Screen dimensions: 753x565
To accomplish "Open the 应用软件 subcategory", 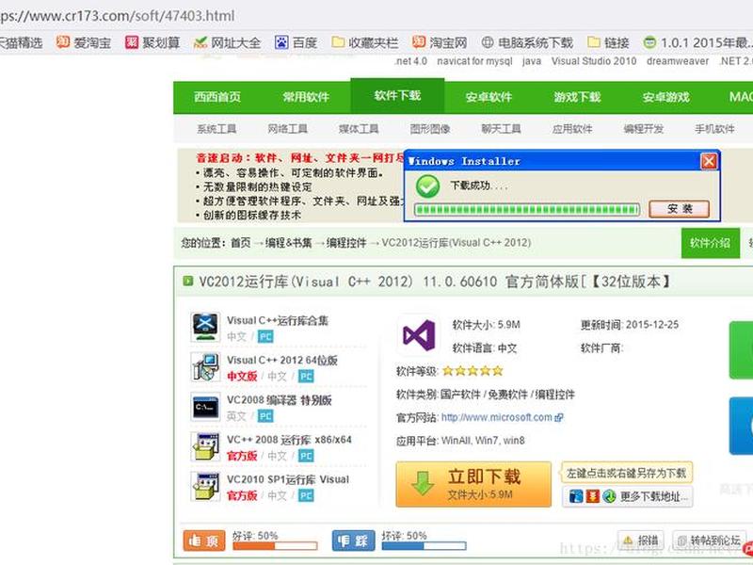I will pos(572,129).
